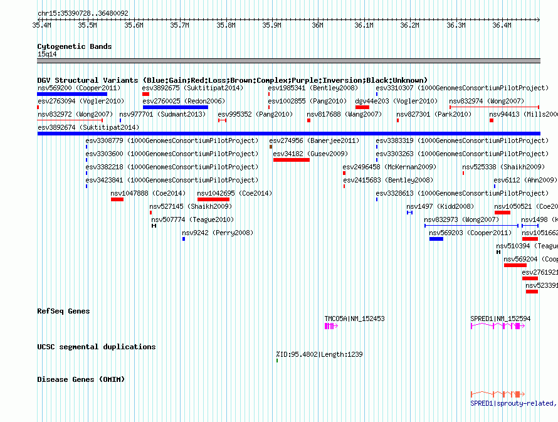
Task: Select the SPRED1 RefSeq gene glyph
Action: point(498,326)
